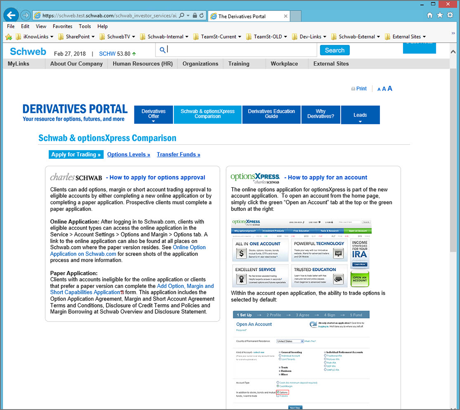Viewport: 460px width, 410px height.
Task: Expand the Derivatives Offer menu
Action: coord(153,115)
